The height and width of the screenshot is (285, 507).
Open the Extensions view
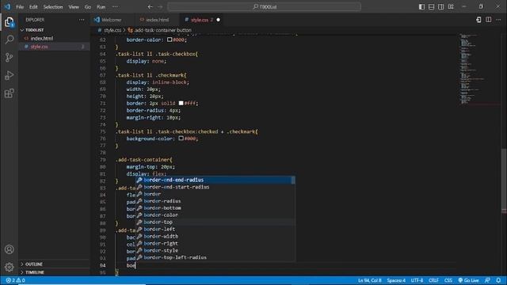9,93
